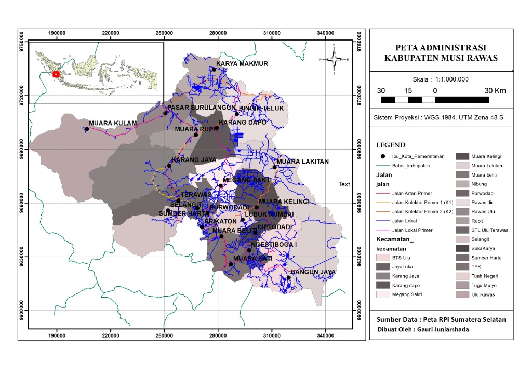Click the JayaLoka legend color swatch
This screenshot has width=532, height=376.
[383, 267]
